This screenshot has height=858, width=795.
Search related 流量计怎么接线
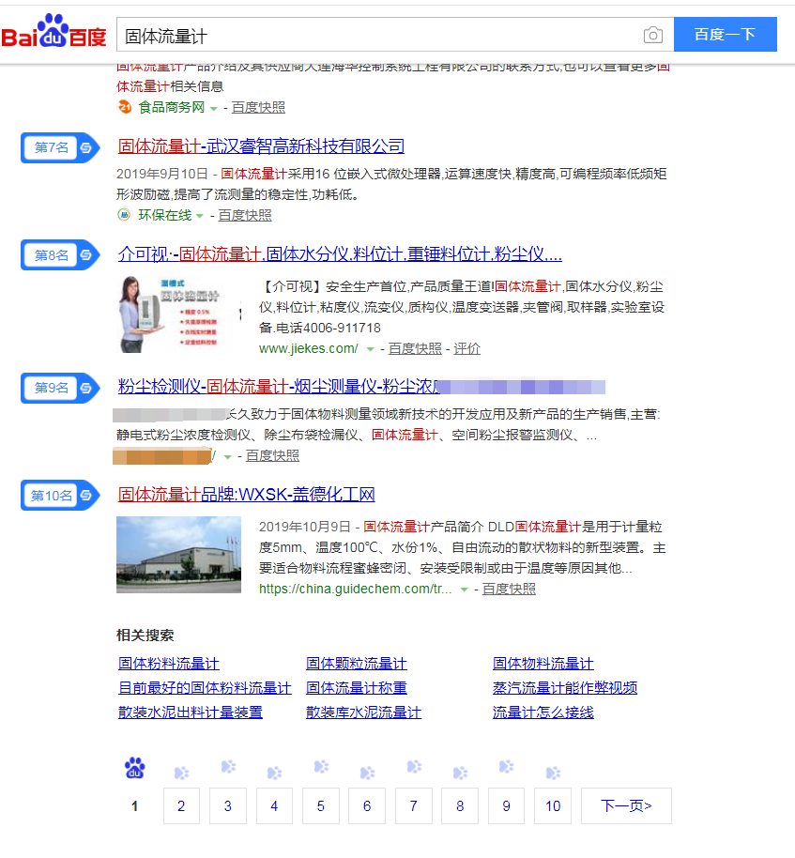(543, 712)
